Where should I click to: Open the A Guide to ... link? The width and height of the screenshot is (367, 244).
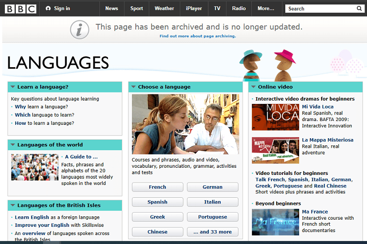pyautogui.click(x=81, y=157)
